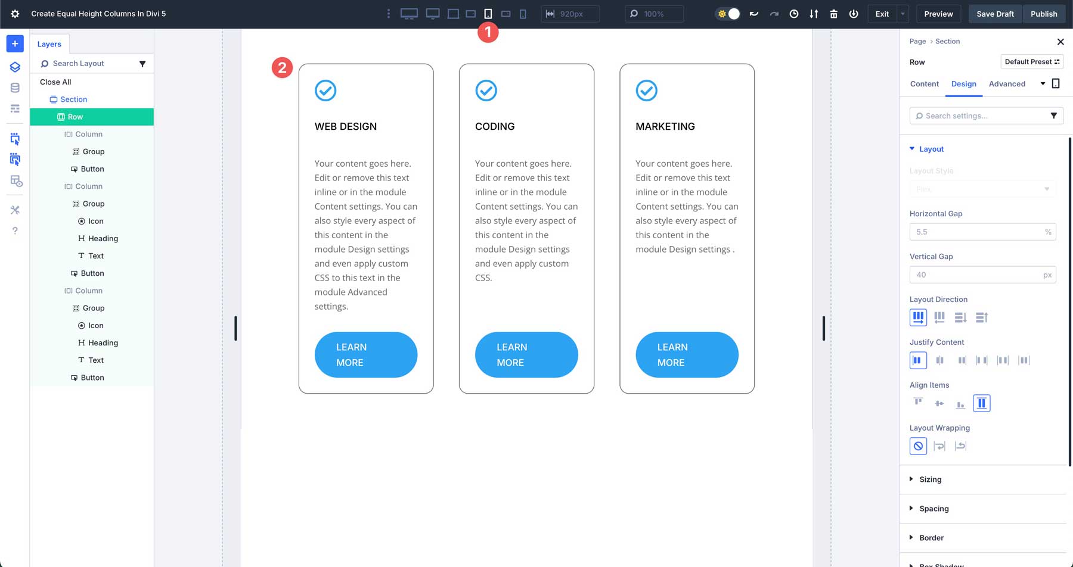Open the dropdown arrow beside Exit

(903, 14)
